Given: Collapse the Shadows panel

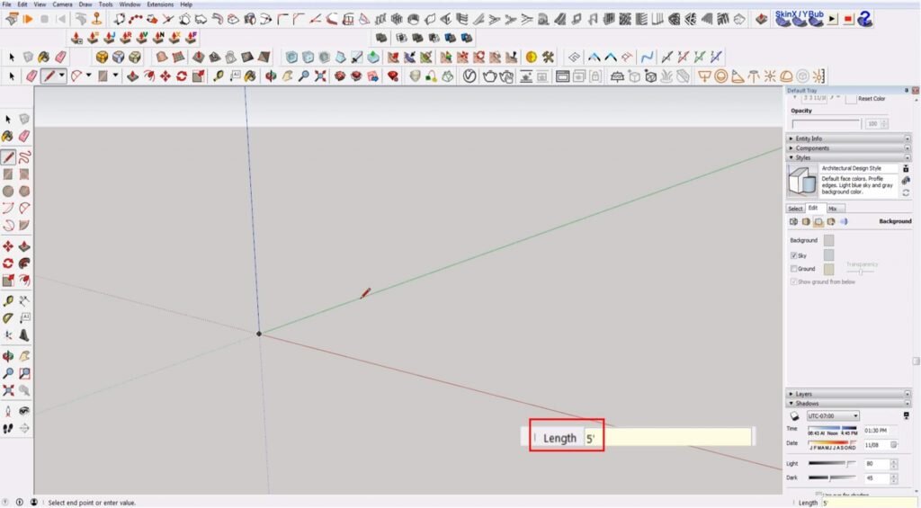Looking at the screenshot, I should [849, 404].
